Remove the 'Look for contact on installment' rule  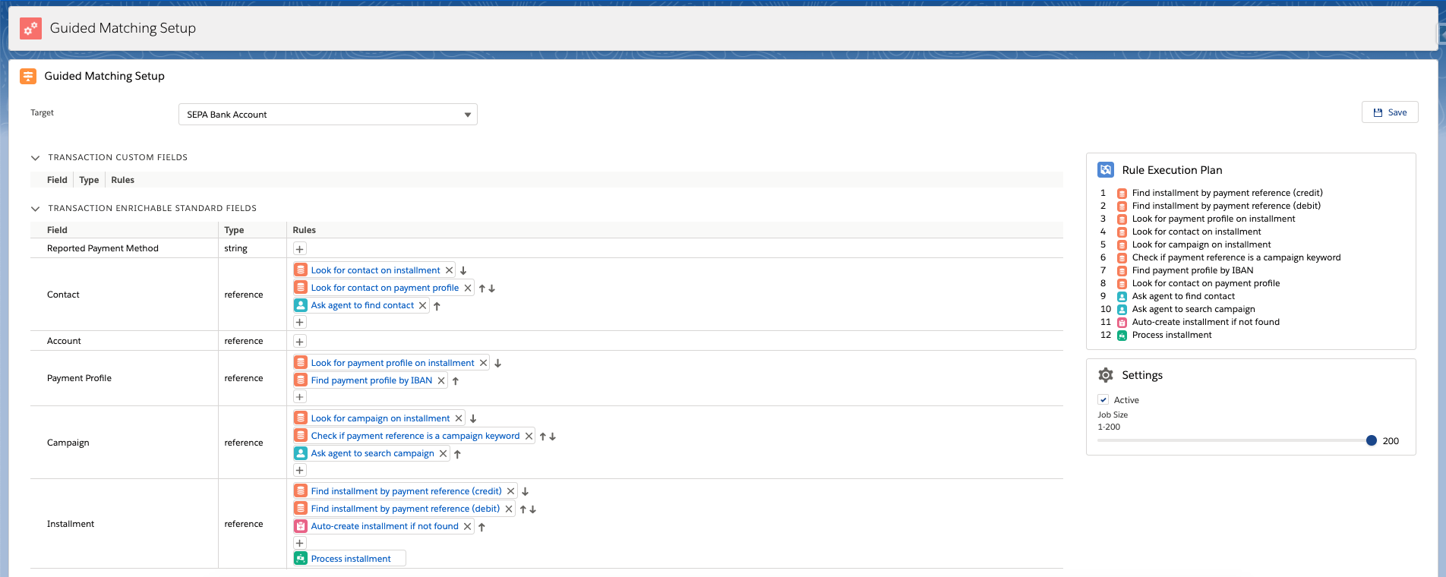(449, 270)
